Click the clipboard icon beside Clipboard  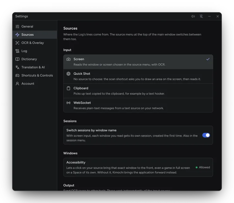[68, 88]
